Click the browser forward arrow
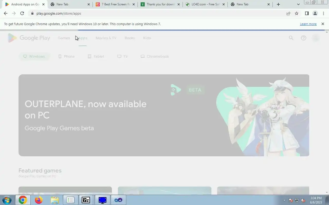 14,13
